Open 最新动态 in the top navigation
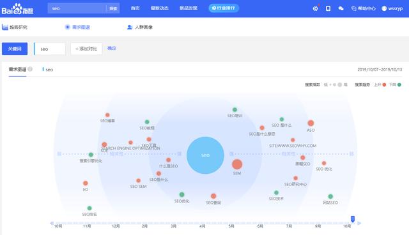The height and width of the screenshot is (235, 409). point(160,8)
